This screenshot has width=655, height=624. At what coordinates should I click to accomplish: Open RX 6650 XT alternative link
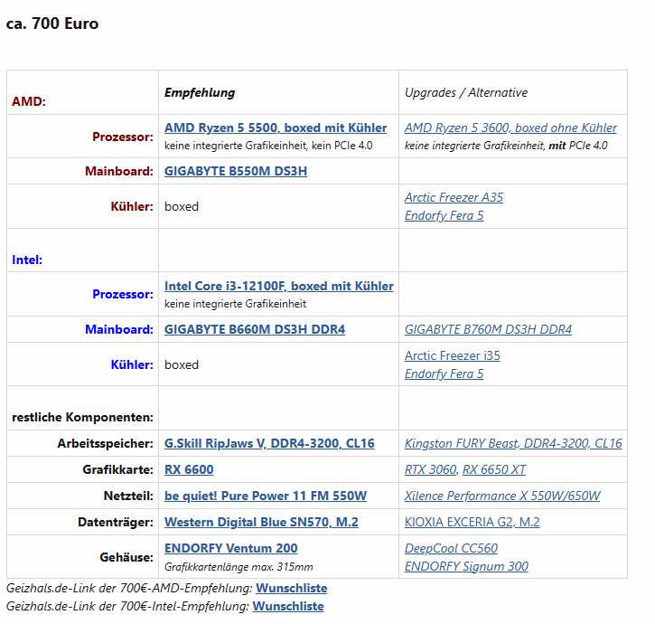pyautogui.click(x=494, y=469)
